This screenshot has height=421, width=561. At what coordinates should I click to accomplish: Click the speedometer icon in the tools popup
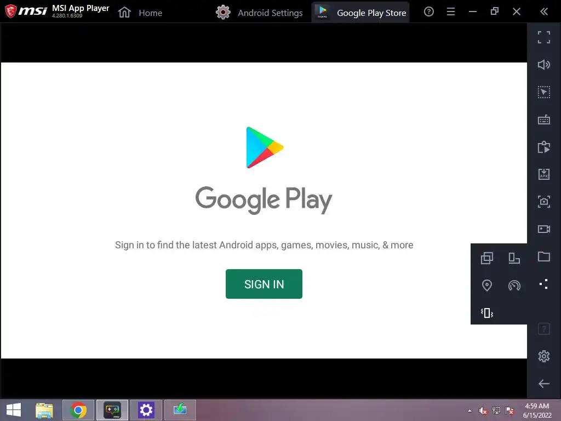tap(514, 285)
